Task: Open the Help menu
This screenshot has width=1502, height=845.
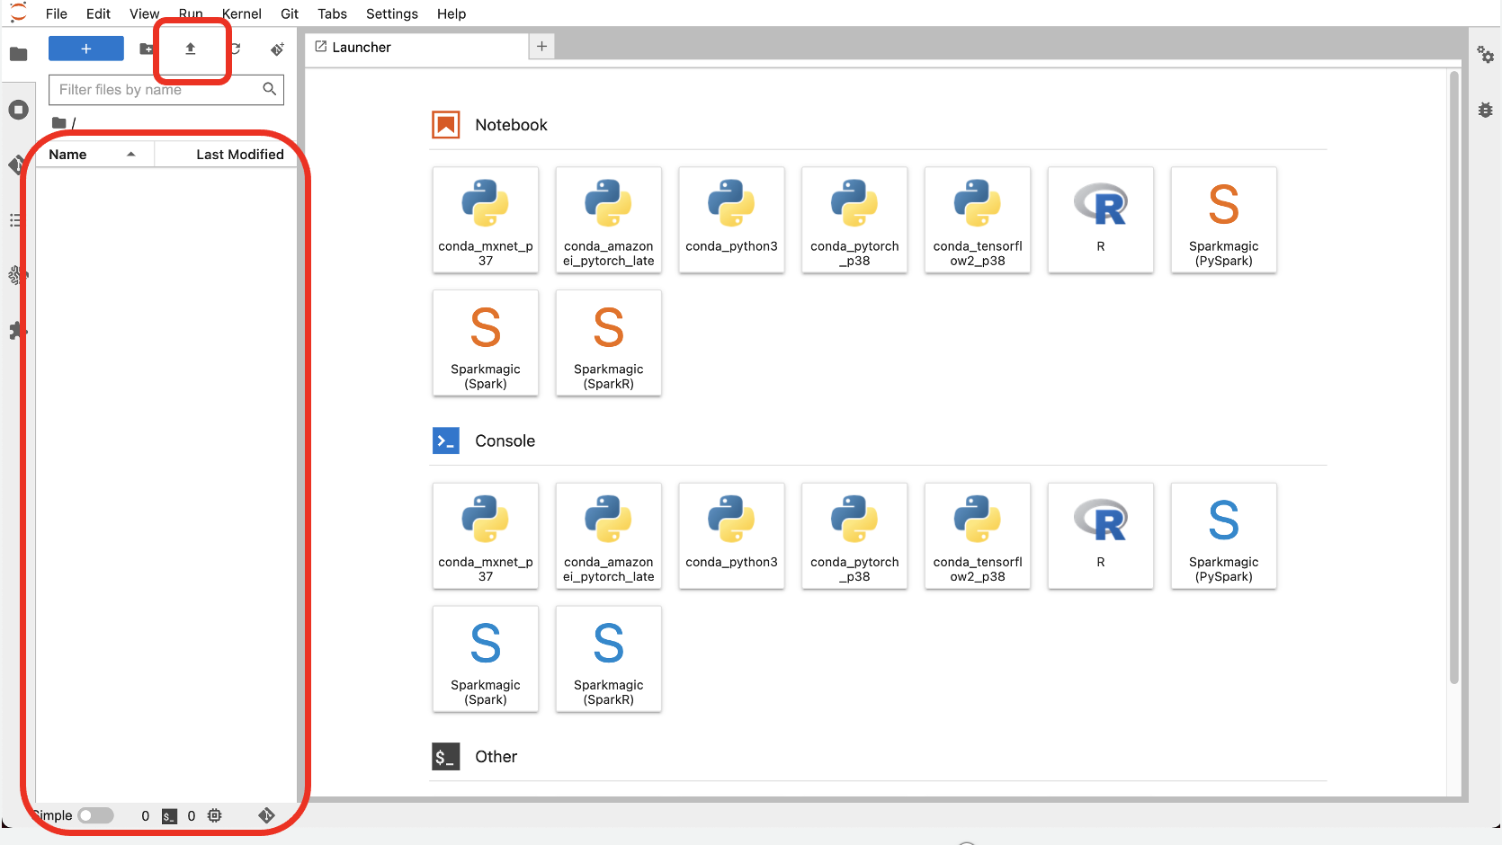Action: (x=451, y=13)
